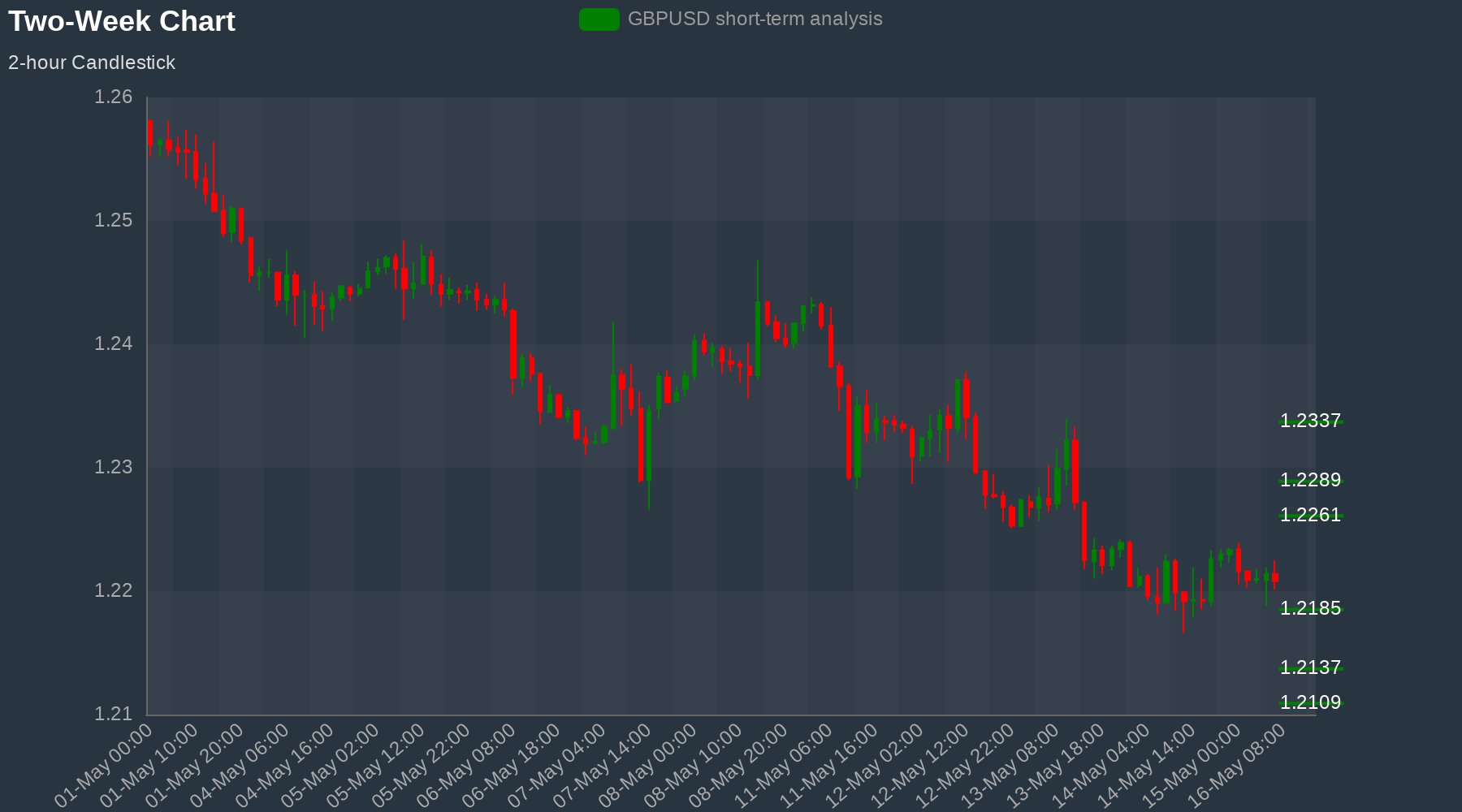Click the 1.24 y-axis tick label
1462x812 pixels.
(x=113, y=344)
